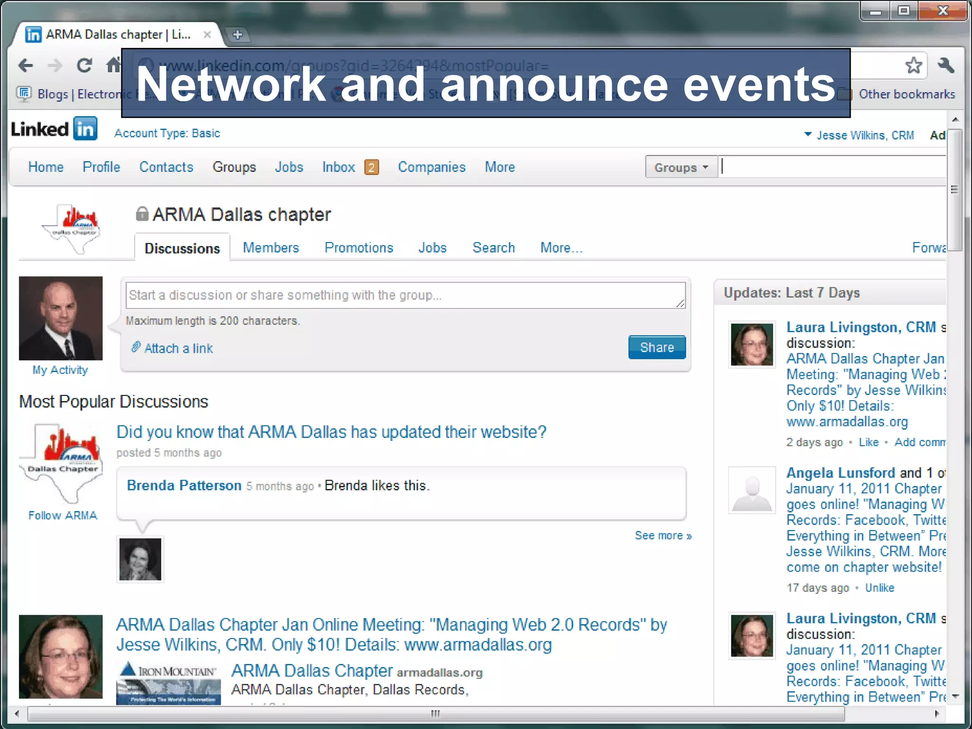This screenshot has height=729, width=972.
Task: Switch to Promotions group tab
Action: (359, 248)
